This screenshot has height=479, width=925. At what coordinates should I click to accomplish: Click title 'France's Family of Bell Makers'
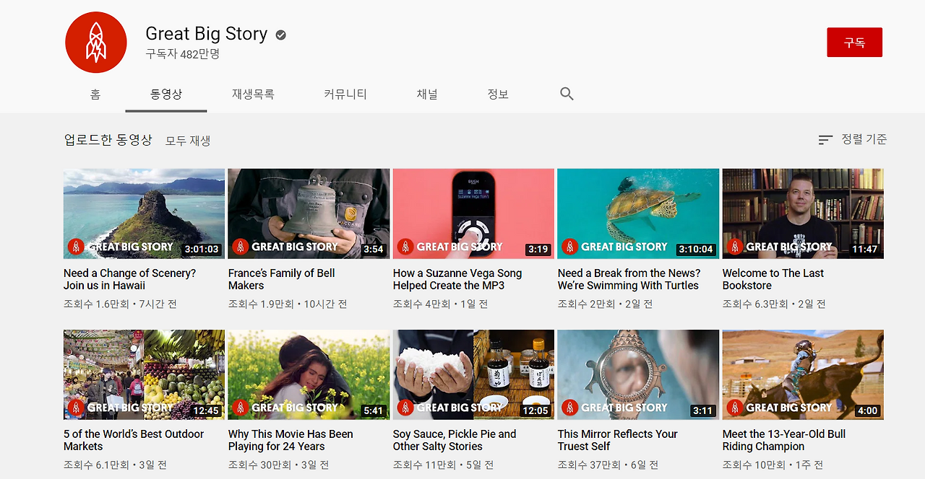coord(282,279)
